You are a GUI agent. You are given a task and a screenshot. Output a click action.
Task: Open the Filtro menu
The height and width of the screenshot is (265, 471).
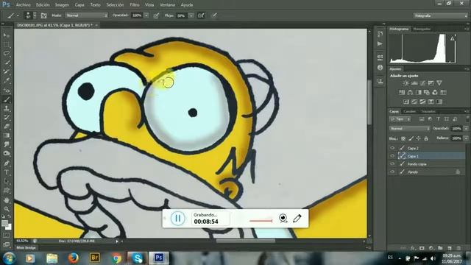pyautogui.click(x=134, y=5)
